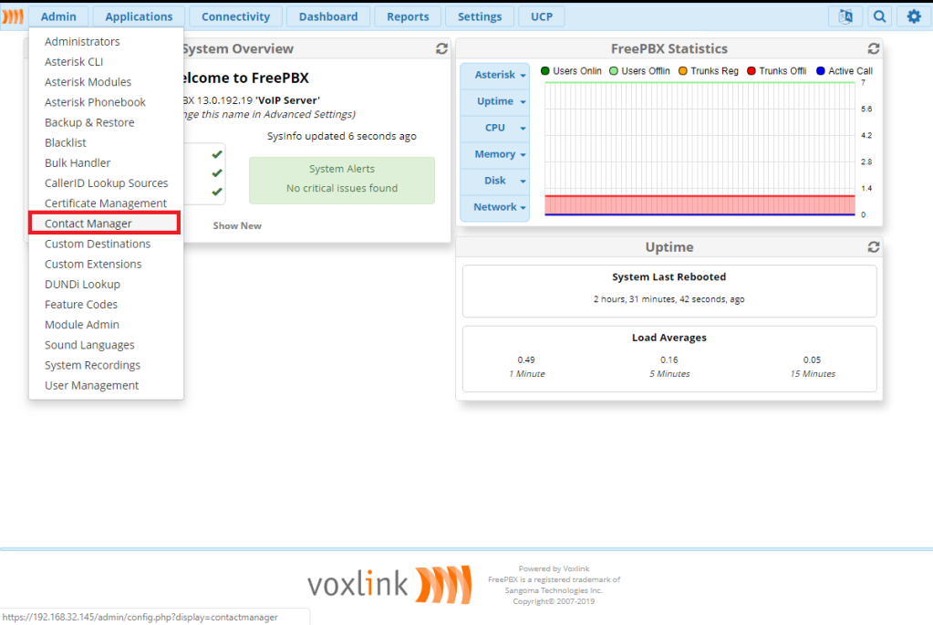Refresh the FreePBX Statistics panel
The image size is (933, 625).
coord(874,48)
